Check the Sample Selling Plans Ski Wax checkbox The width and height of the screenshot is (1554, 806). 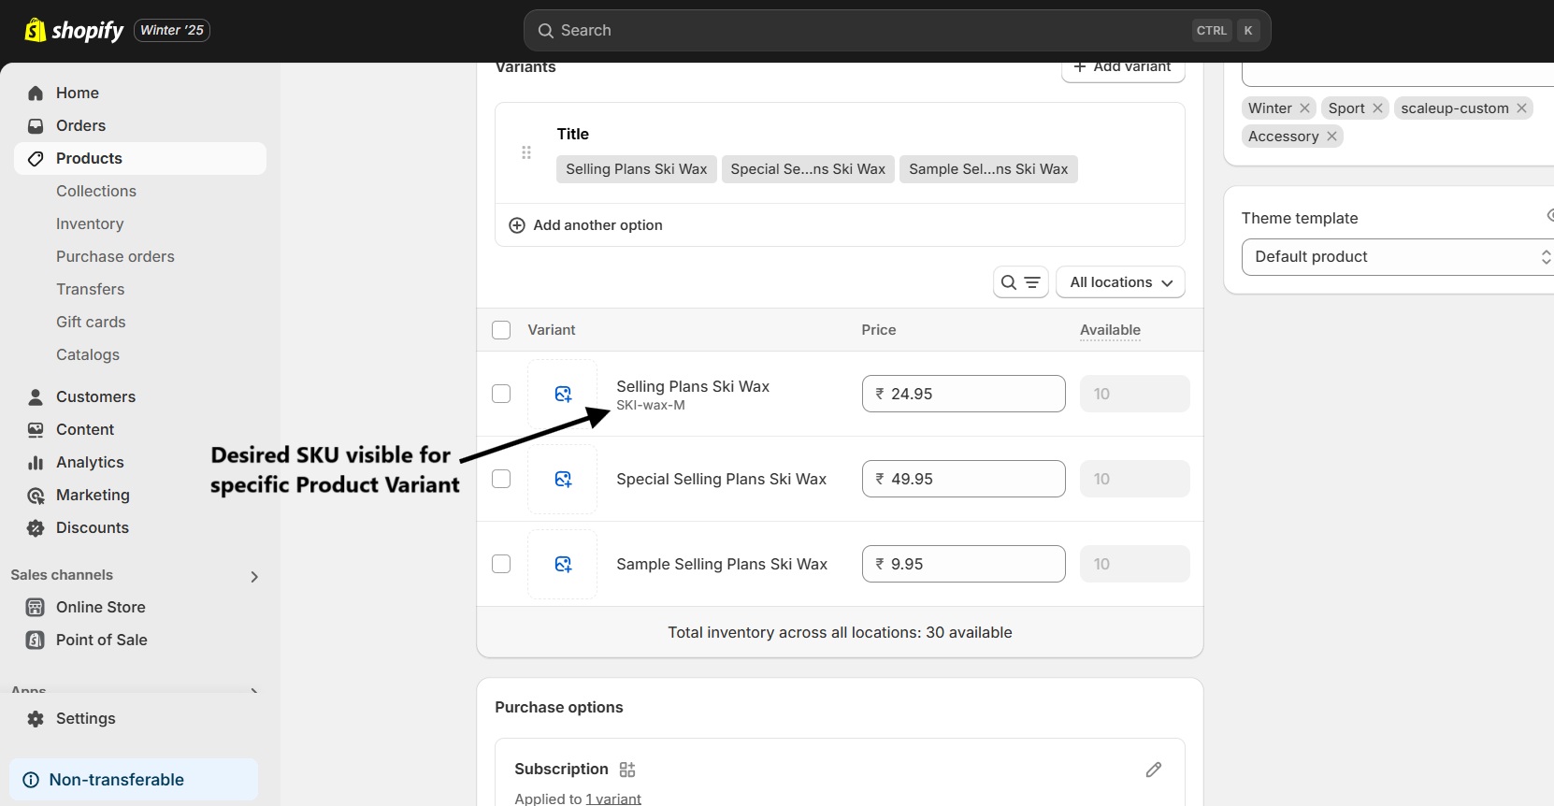coord(501,564)
